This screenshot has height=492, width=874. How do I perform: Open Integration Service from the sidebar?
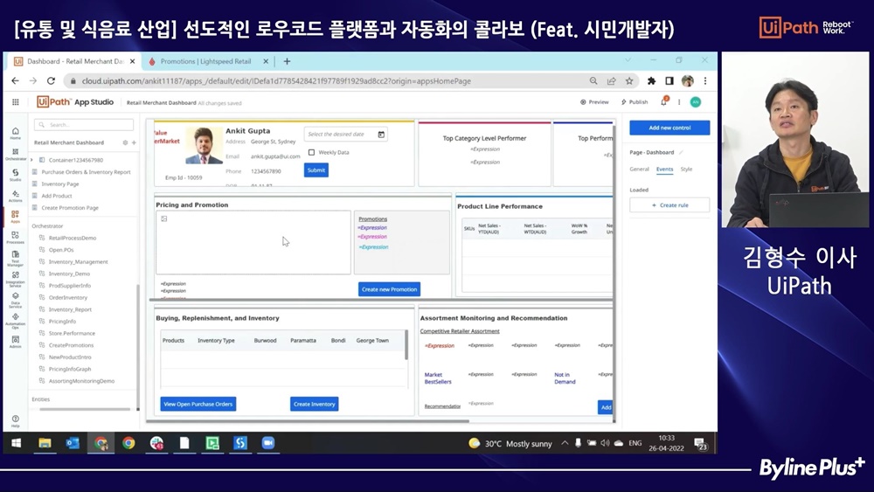tap(16, 279)
